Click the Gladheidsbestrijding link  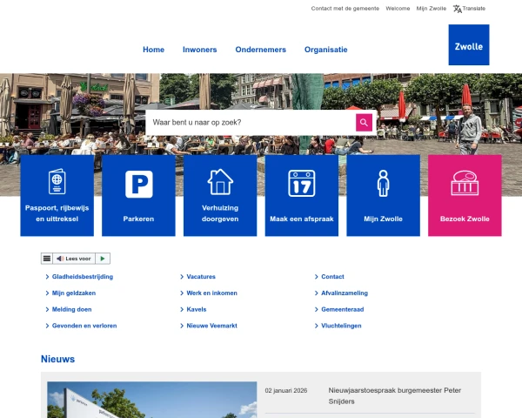pos(82,277)
